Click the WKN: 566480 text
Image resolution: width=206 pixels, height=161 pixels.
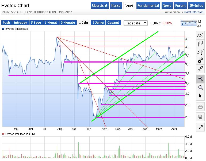12,12
